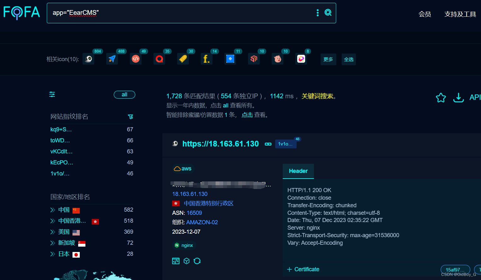Toggle the 'all' filter pill
This screenshot has width=481, height=280.
tap(125, 94)
